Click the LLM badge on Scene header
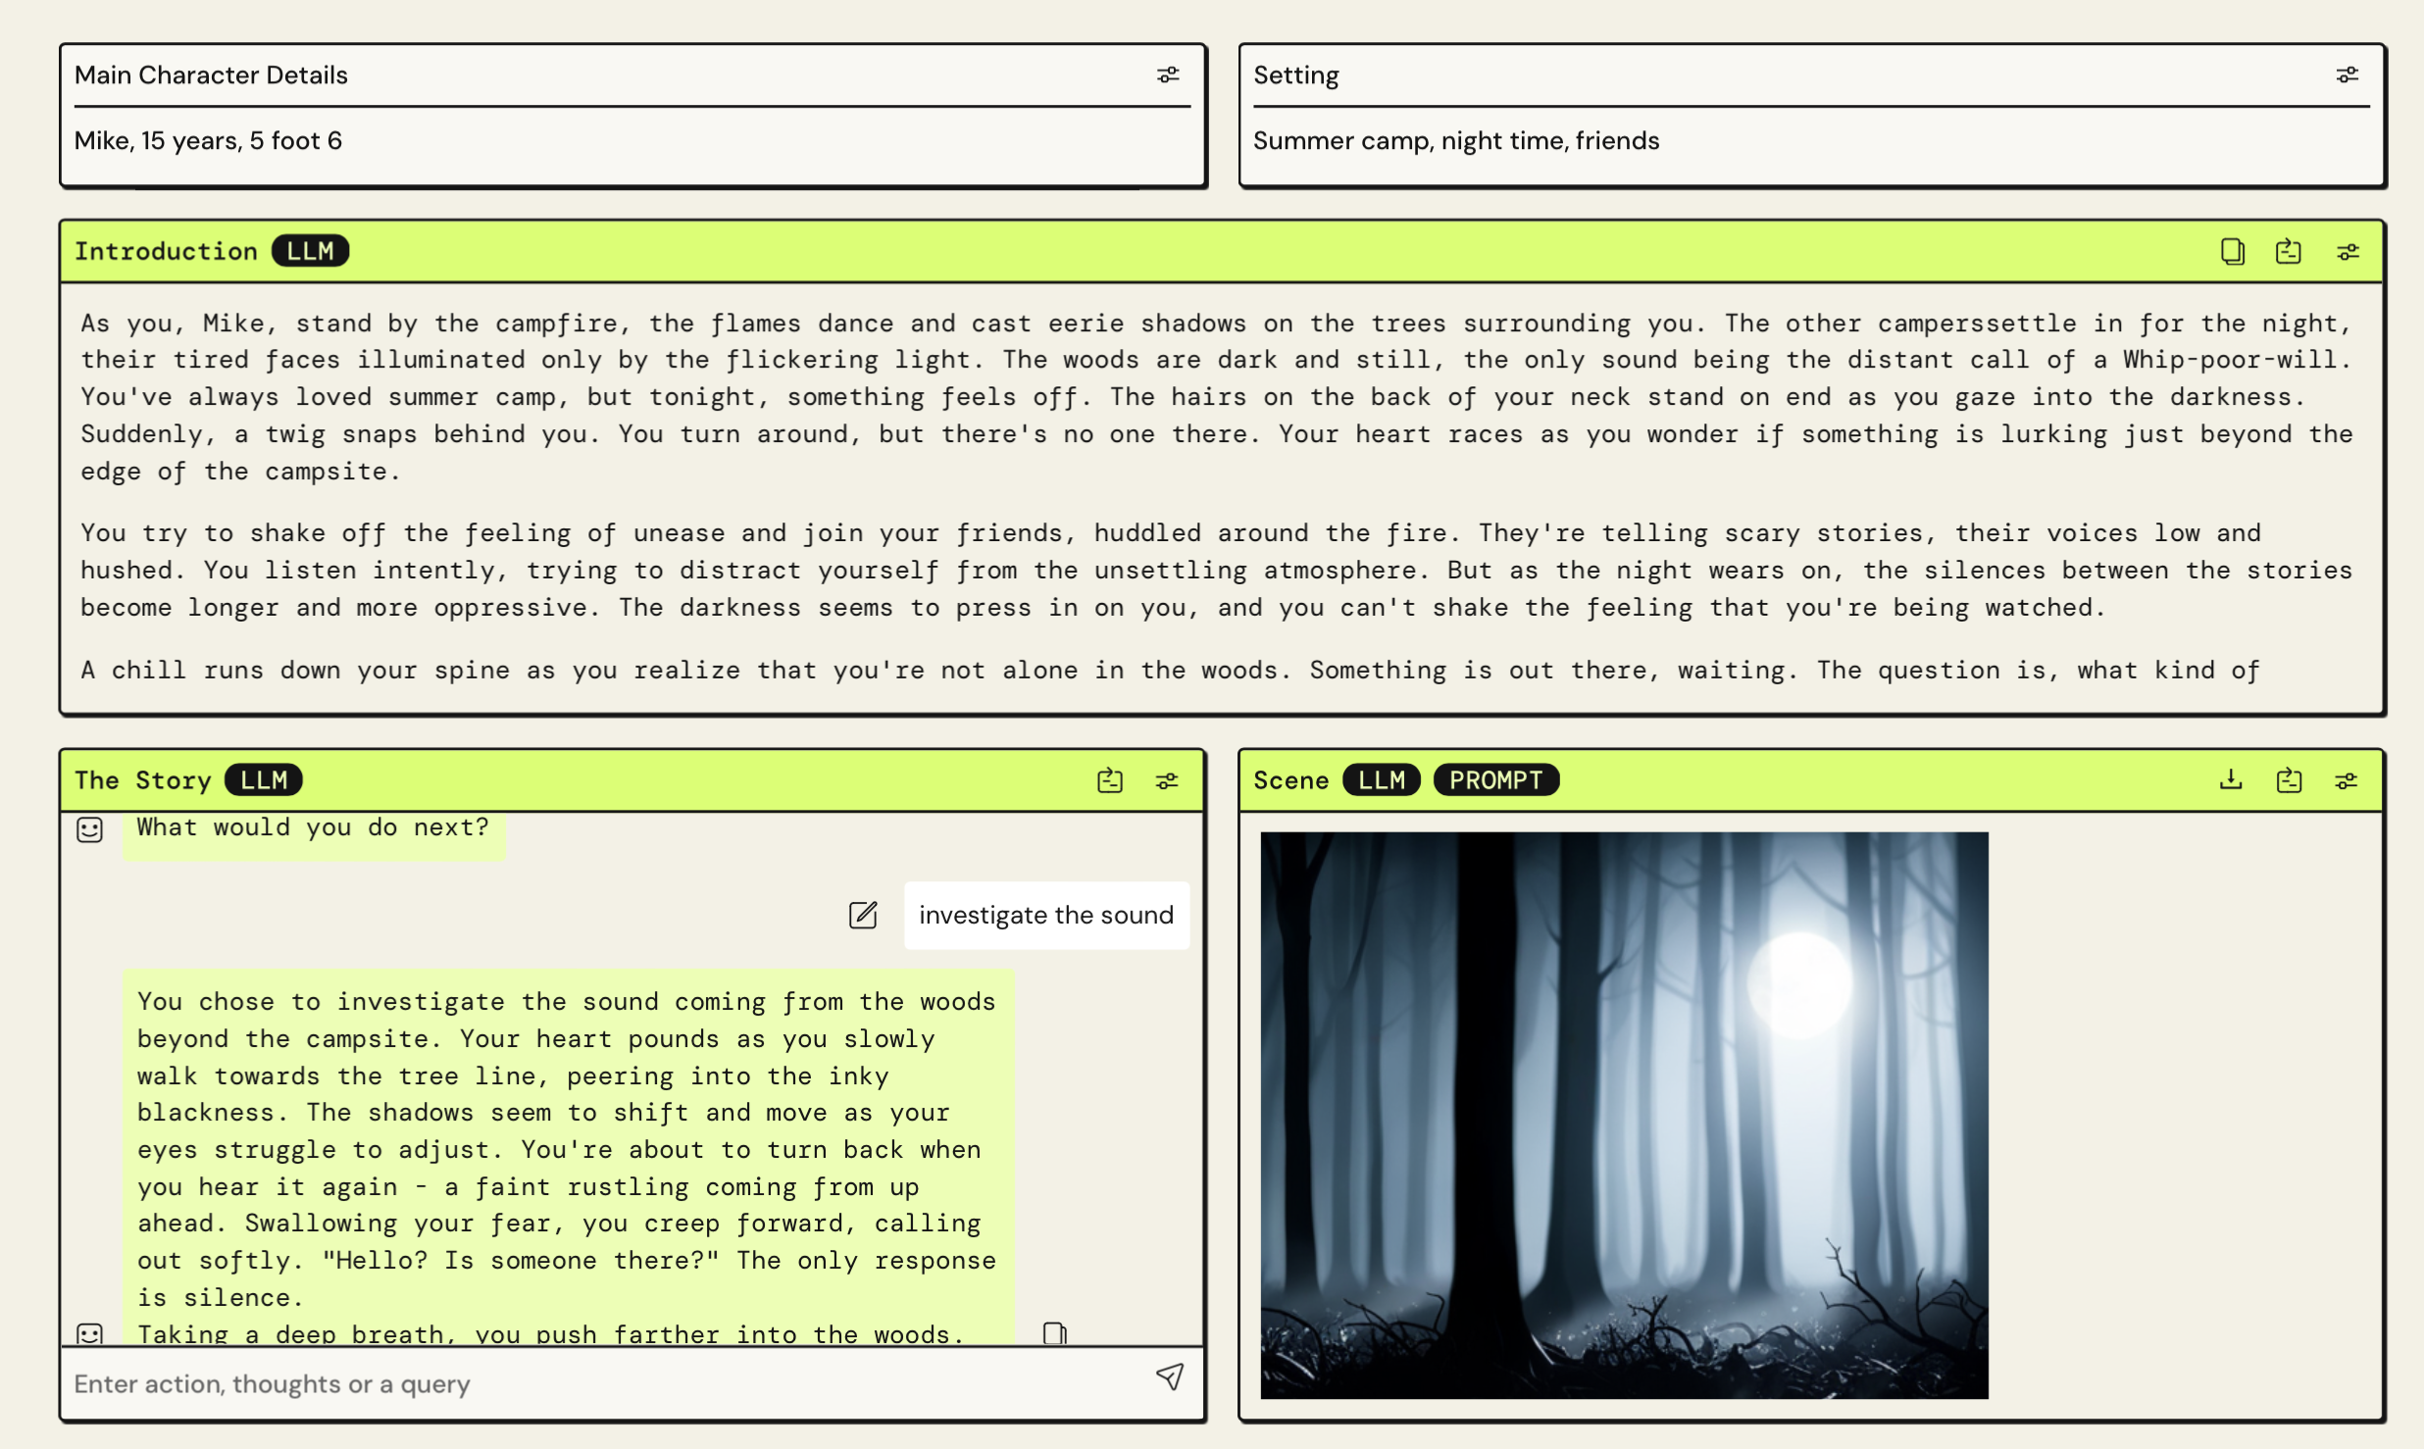The image size is (2424, 1449). click(x=1381, y=780)
